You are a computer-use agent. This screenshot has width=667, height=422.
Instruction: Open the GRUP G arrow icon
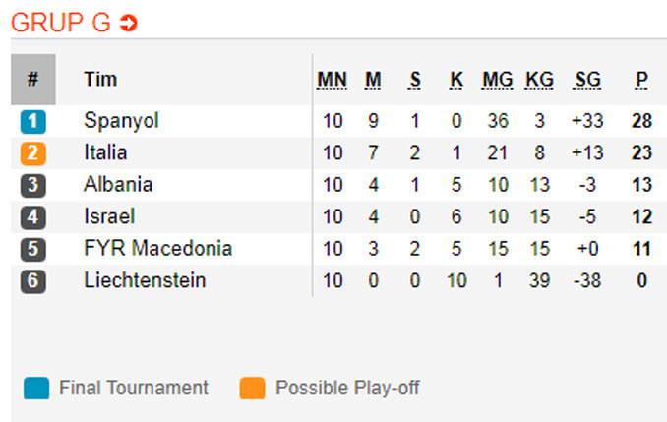point(128,23)
